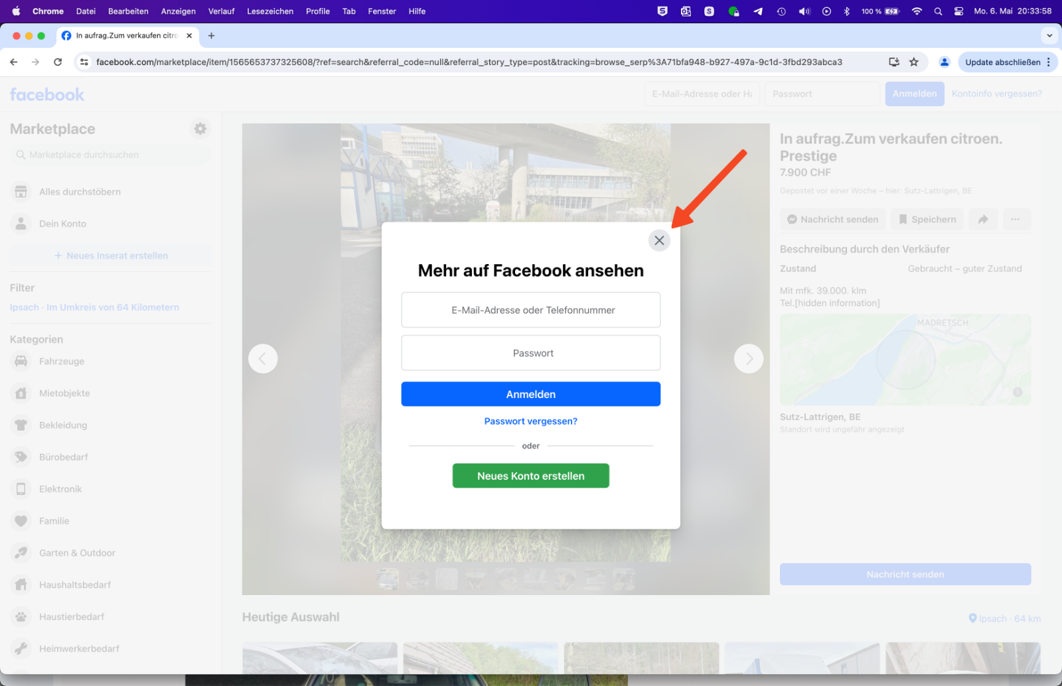
Task: Show the next listing photo
Action: point(749,359)
